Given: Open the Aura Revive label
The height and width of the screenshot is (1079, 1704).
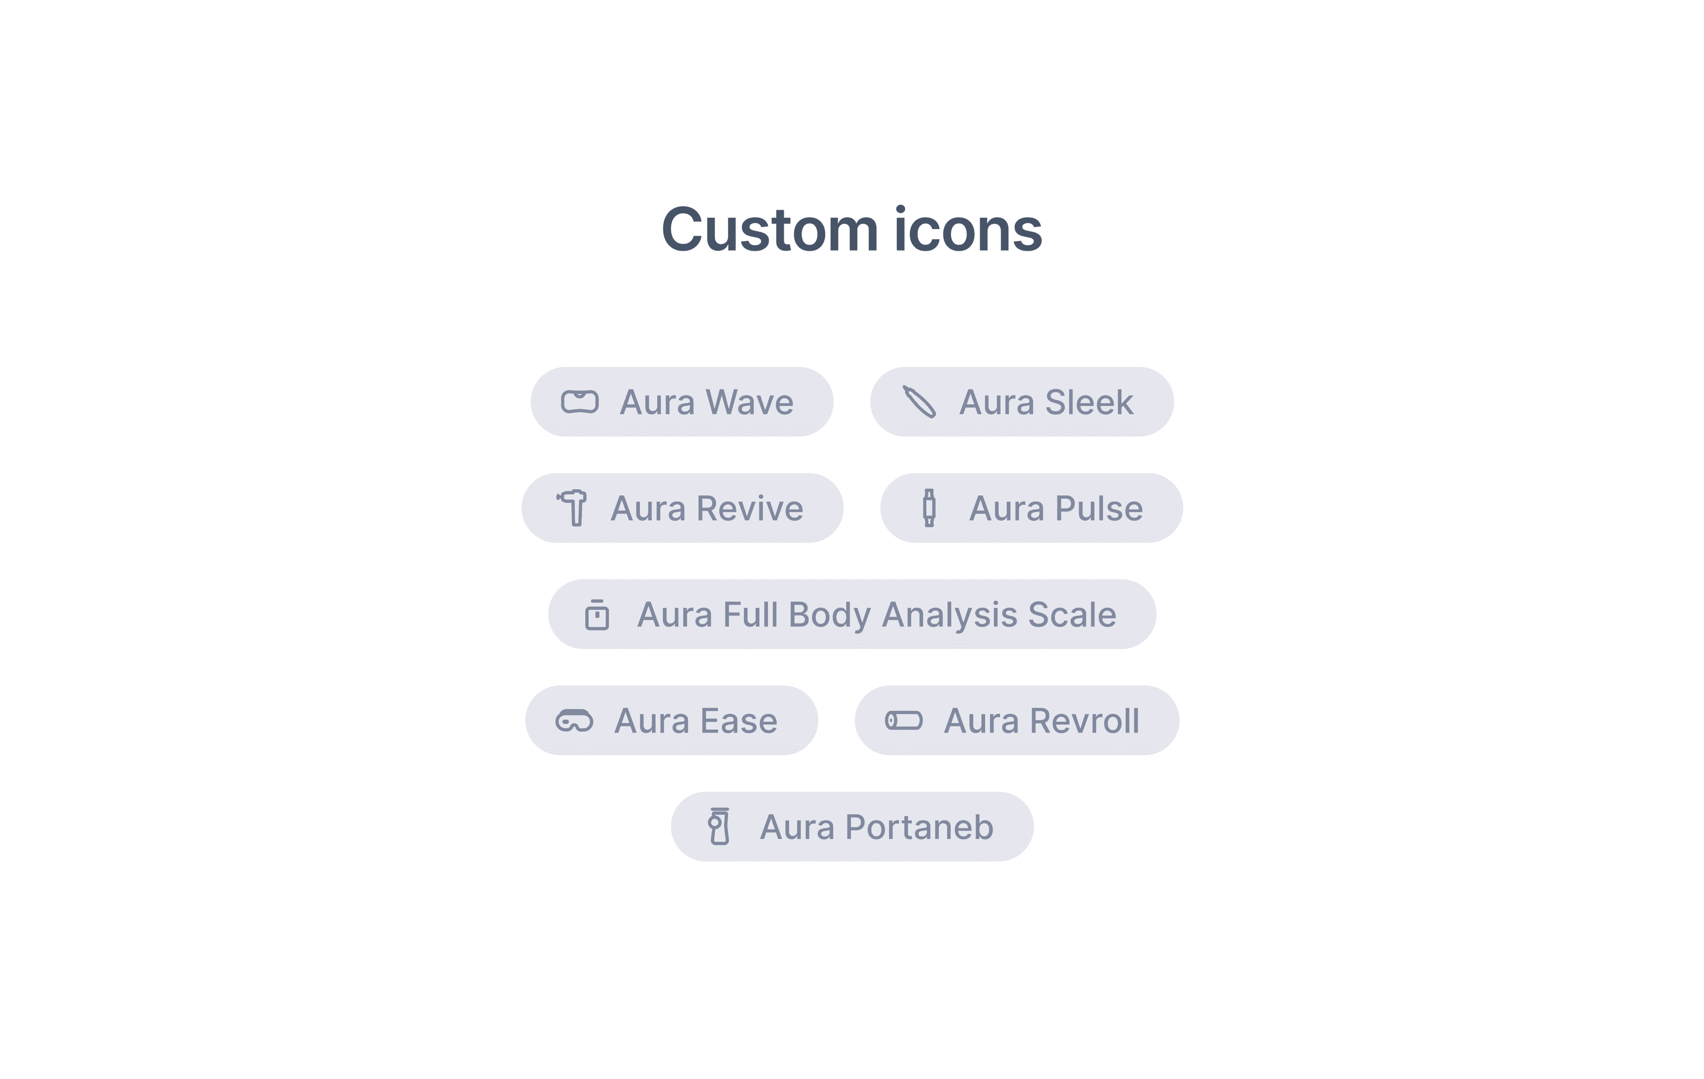Looking at the screenshot, I should point(707,509).
